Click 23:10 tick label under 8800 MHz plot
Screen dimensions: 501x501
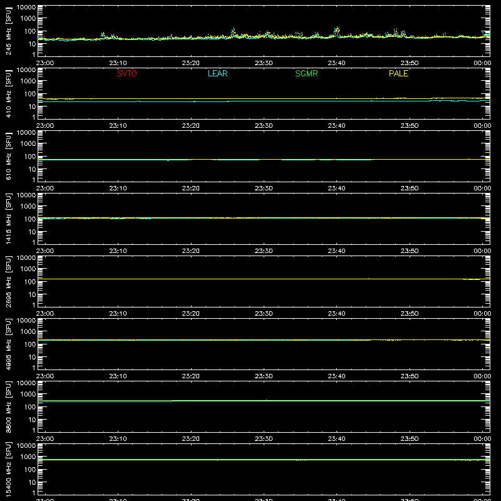(x=118, y=439)
